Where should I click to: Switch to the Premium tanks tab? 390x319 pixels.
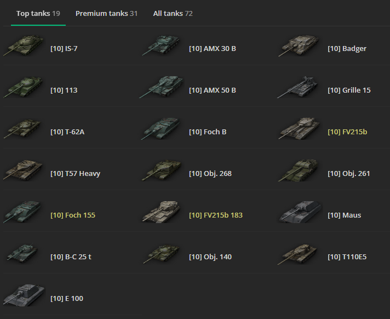click(106, 14)
